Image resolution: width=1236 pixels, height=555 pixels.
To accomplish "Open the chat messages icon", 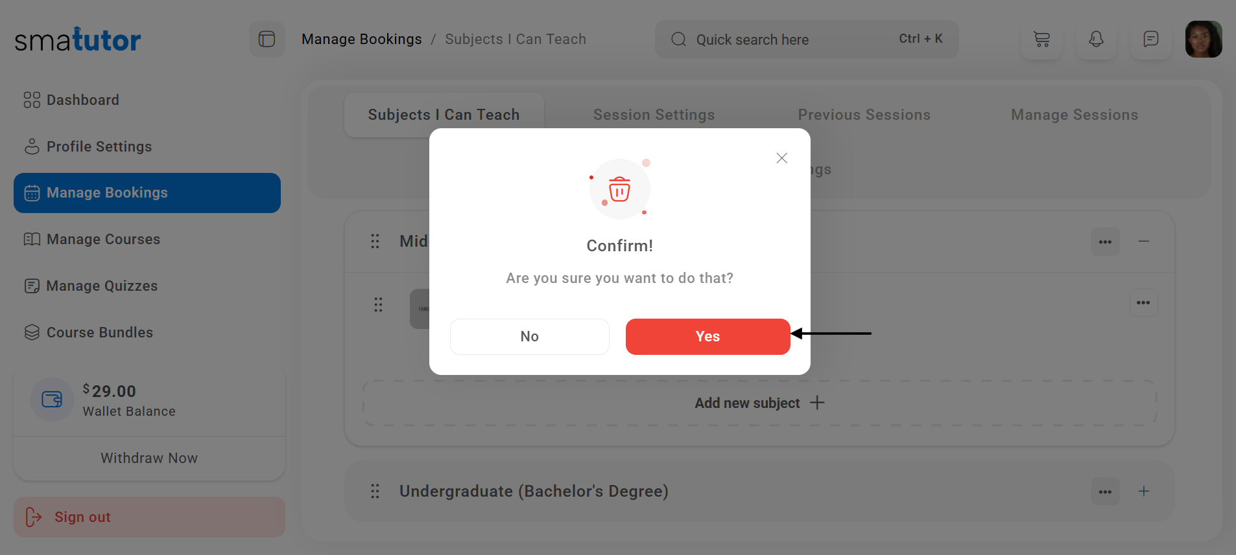I will pyautogui.click(x=1150, y=40).
